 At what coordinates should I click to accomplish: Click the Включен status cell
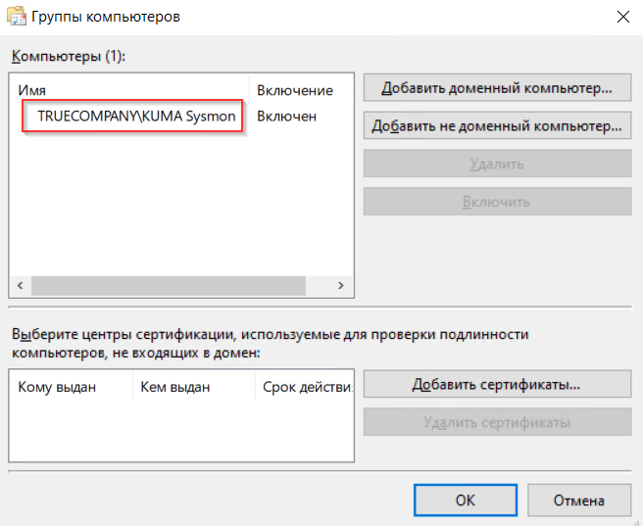pyautogui.click(x=286, y=116)
